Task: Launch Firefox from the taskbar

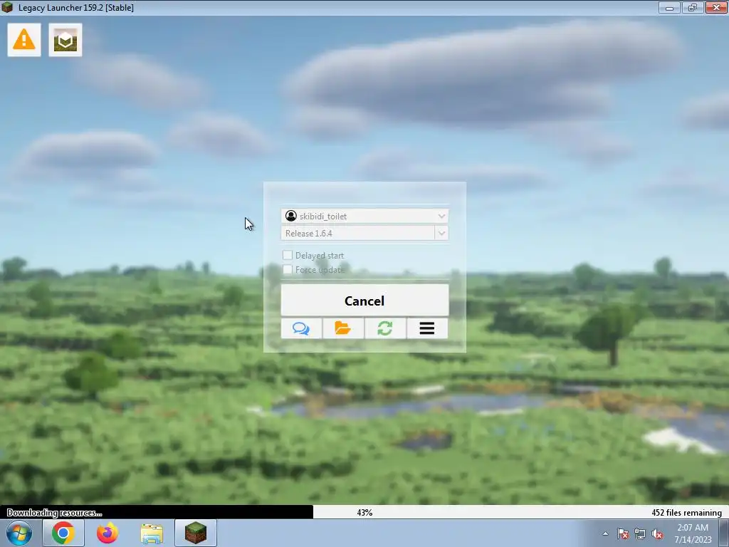Action: [x=107, y=533]
